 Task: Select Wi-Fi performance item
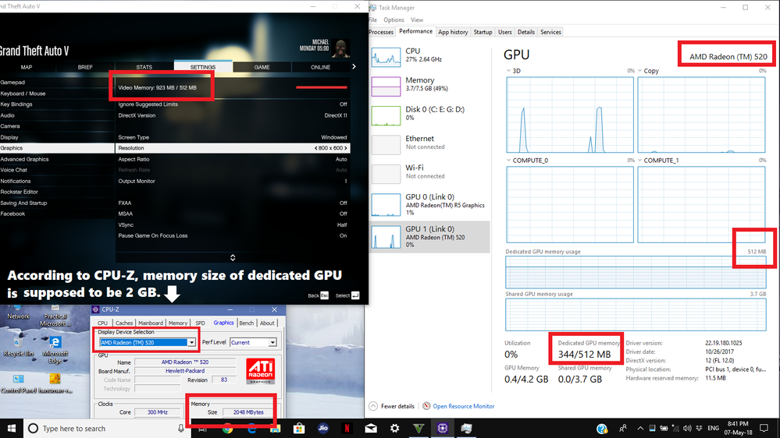click(429, 173)
